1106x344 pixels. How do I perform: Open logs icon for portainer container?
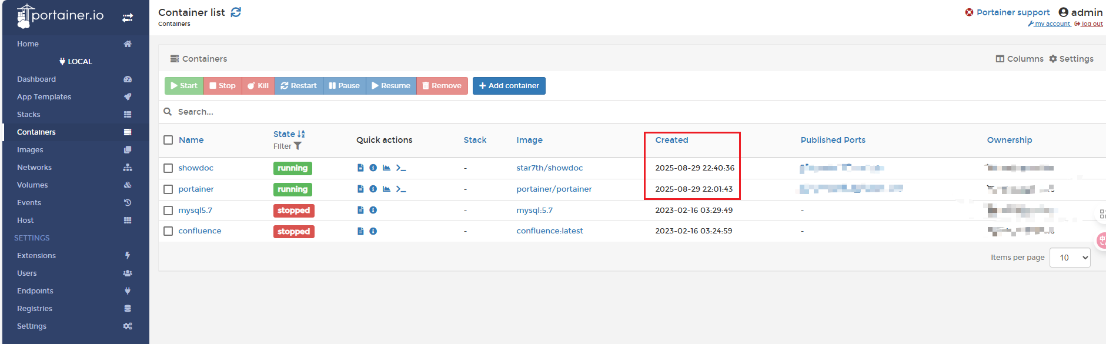[x=360, y=189]
